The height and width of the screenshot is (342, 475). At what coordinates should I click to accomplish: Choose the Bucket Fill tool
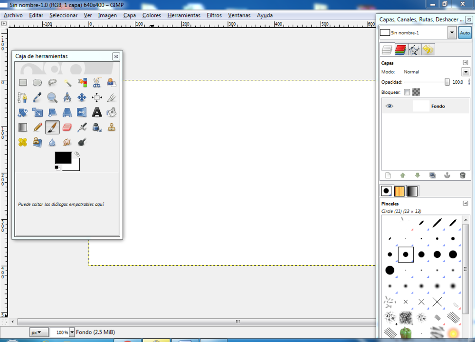(112, 112)
